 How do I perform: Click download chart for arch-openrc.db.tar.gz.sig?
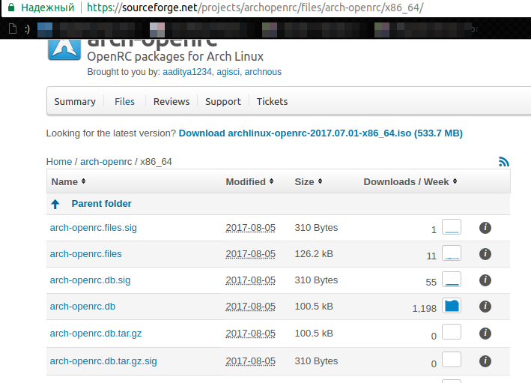point(452,360)
